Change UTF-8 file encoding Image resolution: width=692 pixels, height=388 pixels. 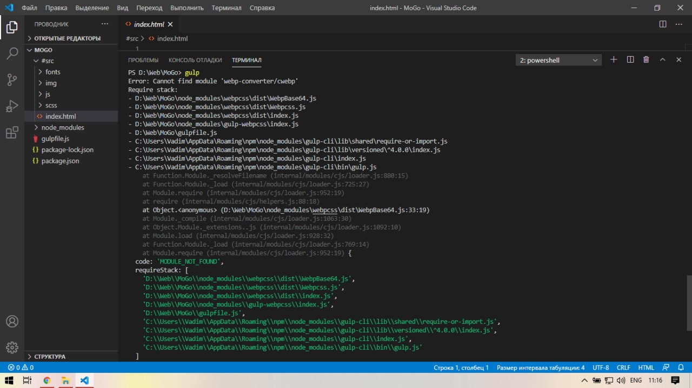pyautogui.click(x=601, y=367)
